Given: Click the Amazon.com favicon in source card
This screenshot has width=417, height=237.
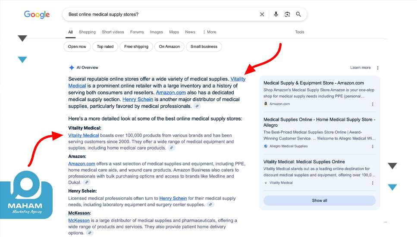Looking at the screenshot, I should (x=266, y=104).
